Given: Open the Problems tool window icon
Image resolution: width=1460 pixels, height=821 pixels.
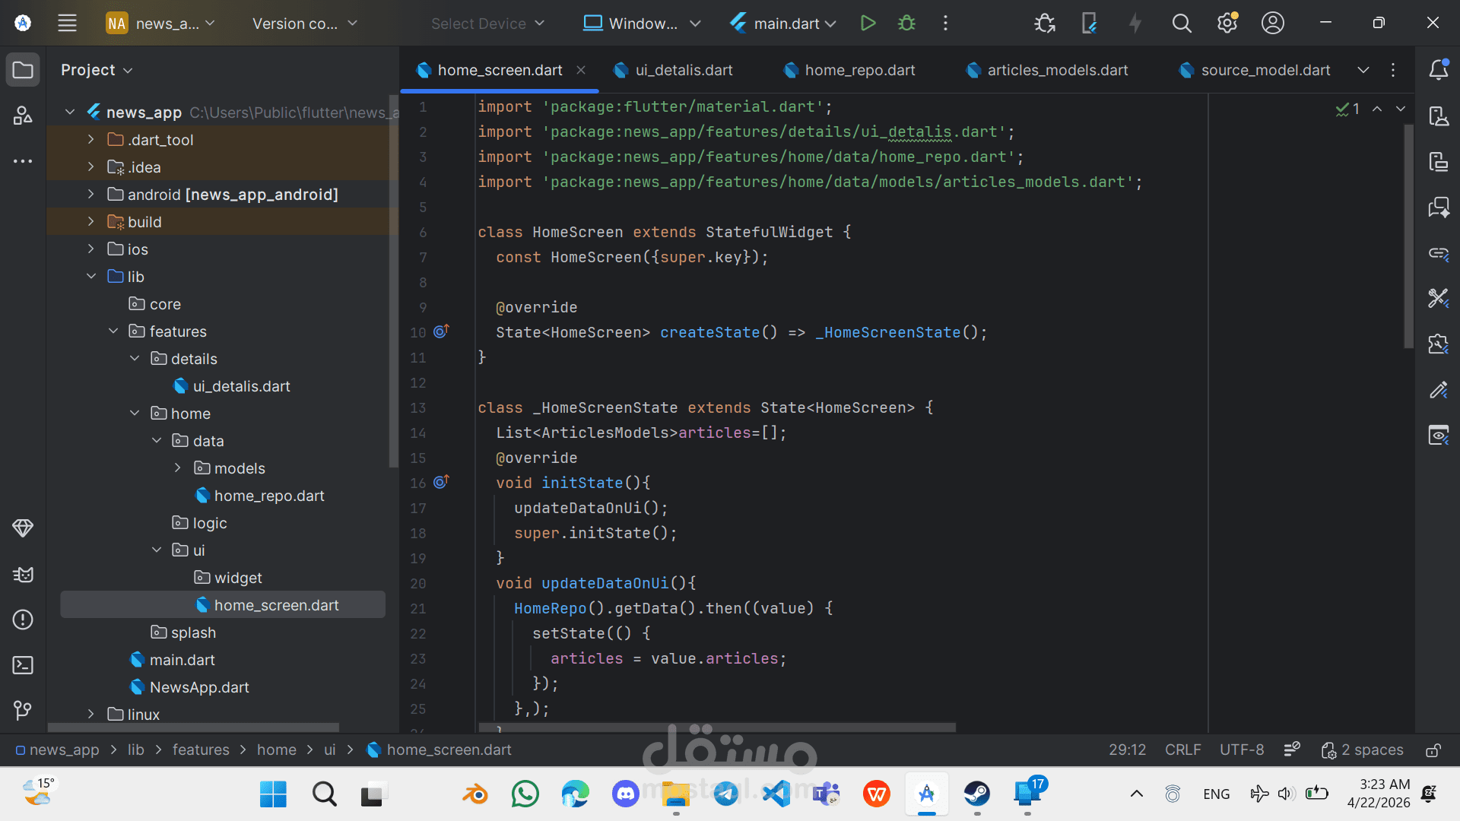Looking at the screenshot, I should (x=23, y=620).
